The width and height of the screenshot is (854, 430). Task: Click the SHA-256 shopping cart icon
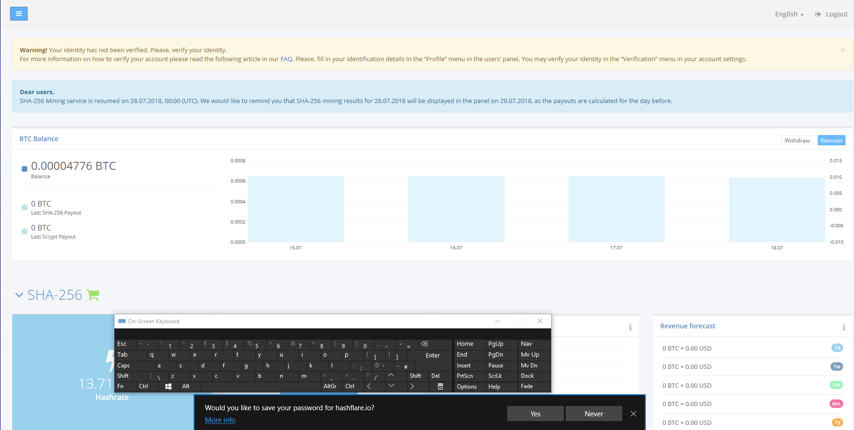tap(93, 295)
